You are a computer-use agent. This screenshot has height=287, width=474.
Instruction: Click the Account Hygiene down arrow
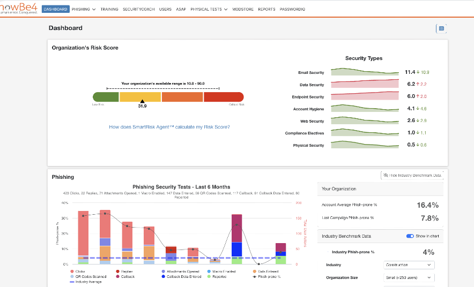(x=418, y=108)
